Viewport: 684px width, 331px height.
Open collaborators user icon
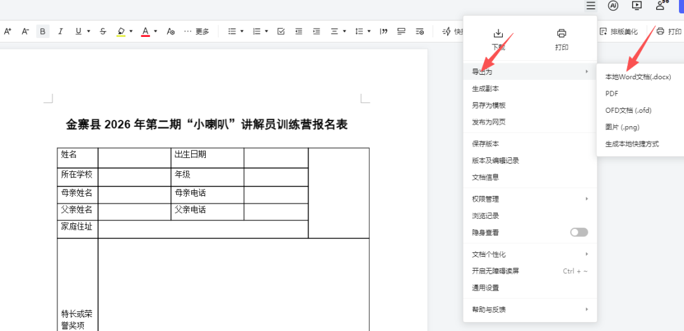coord(660,6)
